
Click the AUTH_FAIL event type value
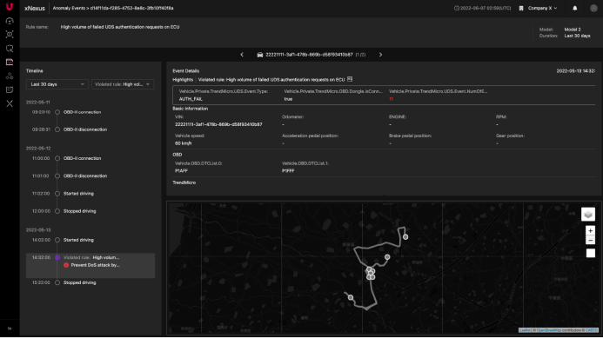coord(191,99)
